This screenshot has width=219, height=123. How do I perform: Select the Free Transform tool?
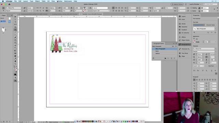click(x=15, y=48)
